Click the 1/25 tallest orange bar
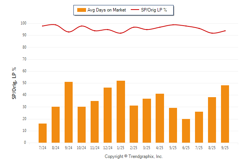Screen dimensions: 247x166 click(x=120, y=112)
